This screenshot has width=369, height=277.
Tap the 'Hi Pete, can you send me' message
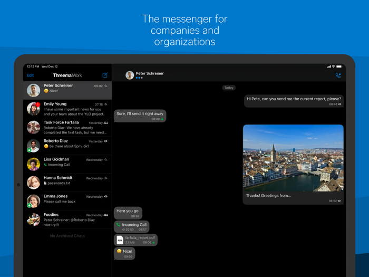(x=294, y=101)
